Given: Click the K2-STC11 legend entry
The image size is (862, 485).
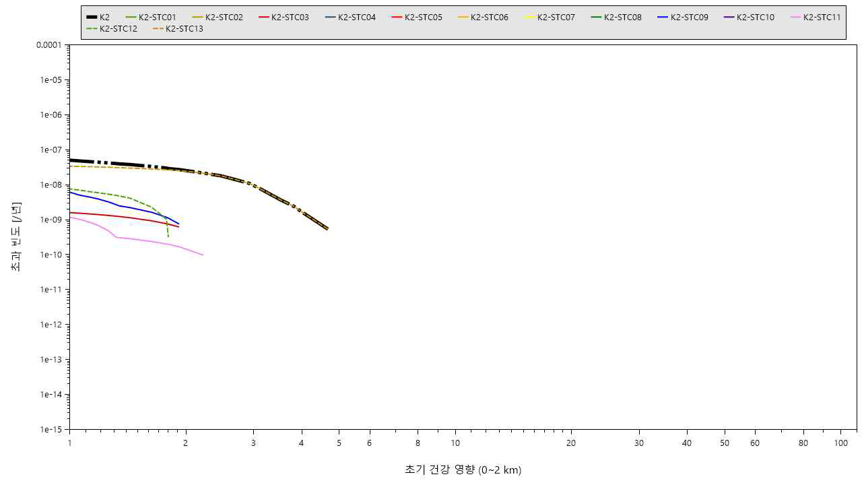Looking at the screenshot, I should (816, 17).
